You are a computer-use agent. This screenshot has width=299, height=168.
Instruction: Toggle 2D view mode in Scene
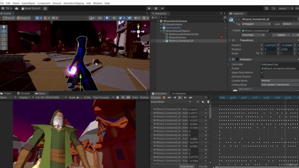click(x=100, y=18)
